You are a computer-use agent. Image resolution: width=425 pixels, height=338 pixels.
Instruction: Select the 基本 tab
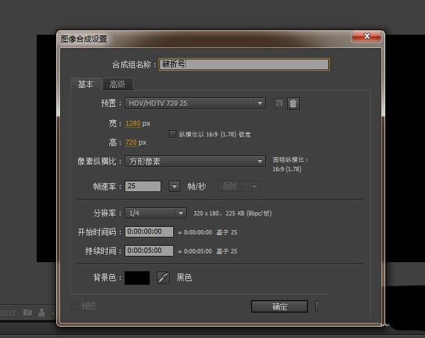pyautogui.click(x=86, y=84)
